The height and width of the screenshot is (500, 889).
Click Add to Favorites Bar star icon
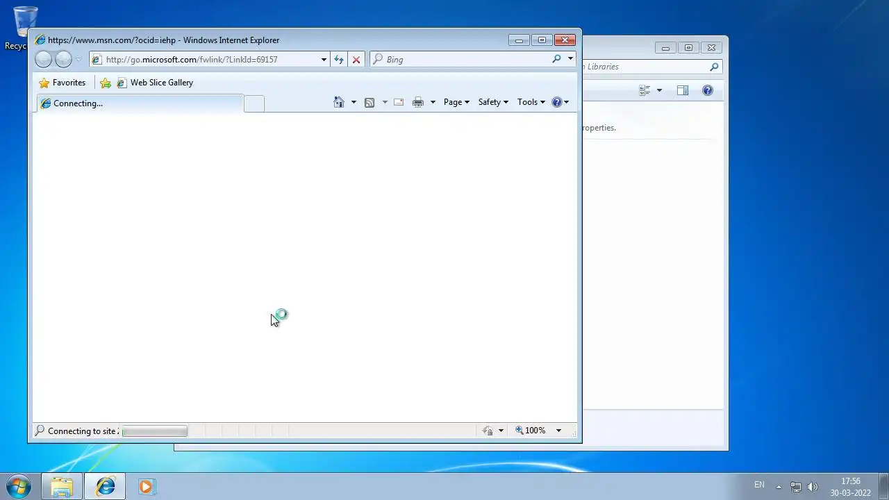tap(106, 83)
